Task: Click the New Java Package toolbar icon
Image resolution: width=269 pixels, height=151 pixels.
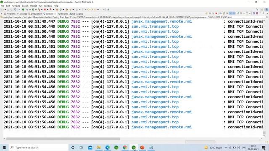Action: click(x=57, y=10)
